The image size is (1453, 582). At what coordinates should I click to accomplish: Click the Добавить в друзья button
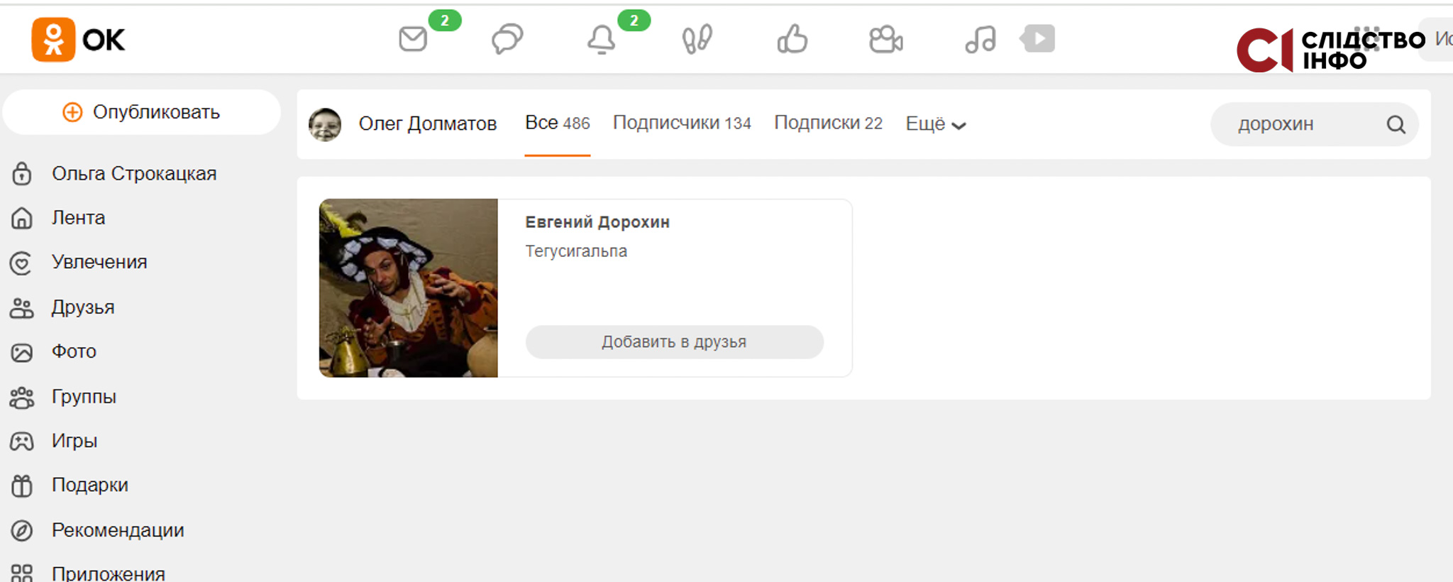click(675, 342)
